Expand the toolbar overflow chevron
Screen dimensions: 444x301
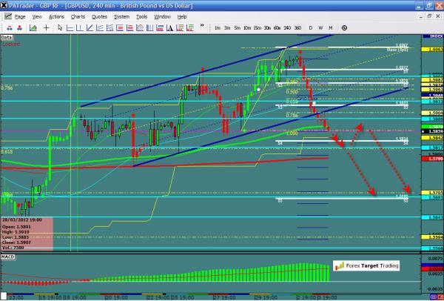(203, 27)
